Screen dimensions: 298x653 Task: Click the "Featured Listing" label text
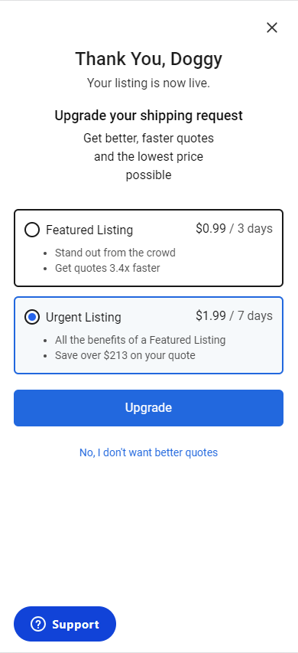point(89,230)
